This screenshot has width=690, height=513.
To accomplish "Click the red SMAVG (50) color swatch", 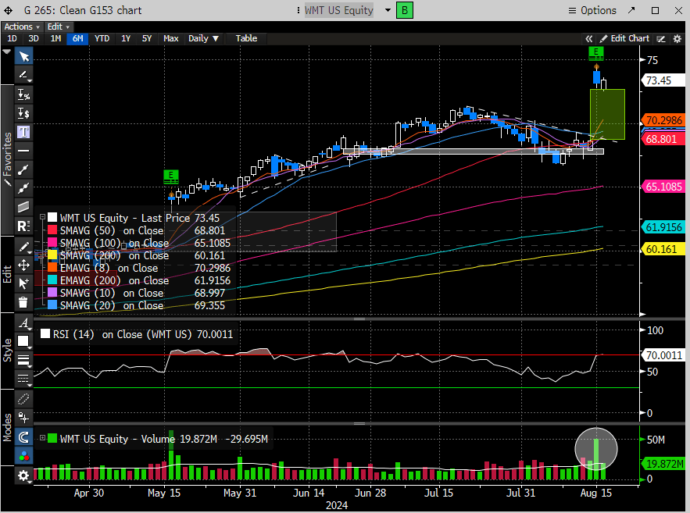I will point(52,230).
